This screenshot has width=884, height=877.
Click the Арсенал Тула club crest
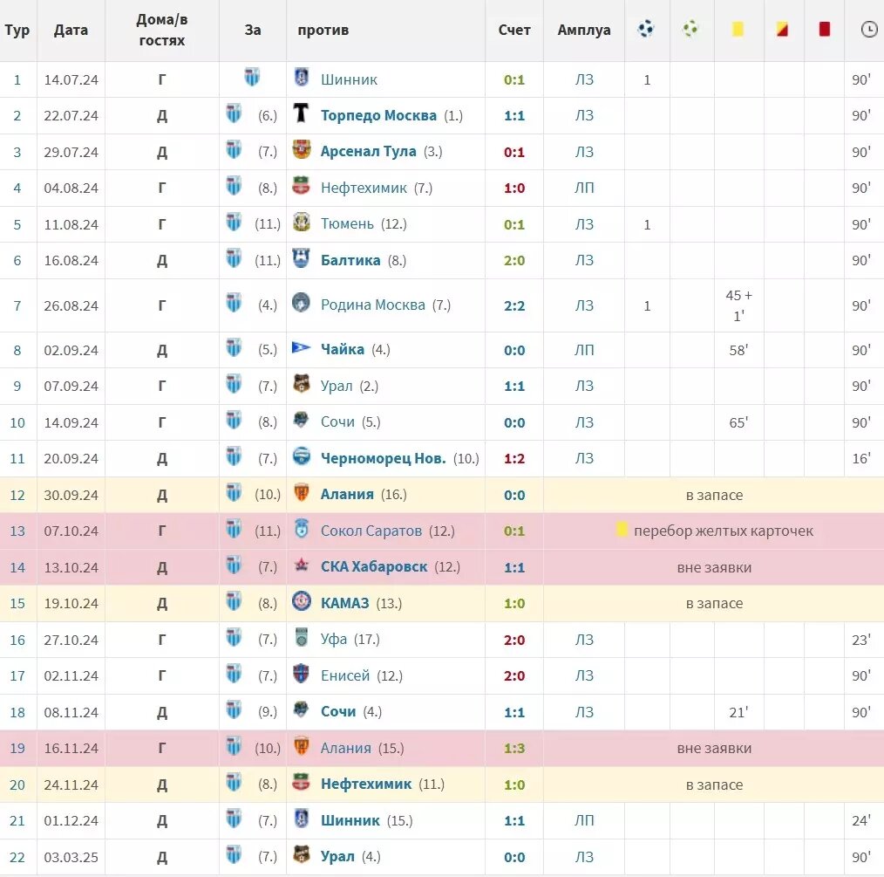302,149
